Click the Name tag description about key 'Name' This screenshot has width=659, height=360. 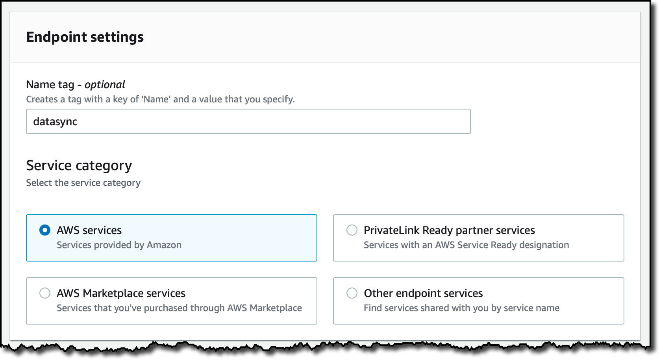[160, 99]
